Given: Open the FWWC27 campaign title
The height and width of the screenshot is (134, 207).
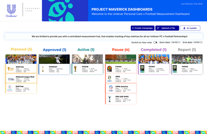Looking at the screenshot, I should click(53, 67).
